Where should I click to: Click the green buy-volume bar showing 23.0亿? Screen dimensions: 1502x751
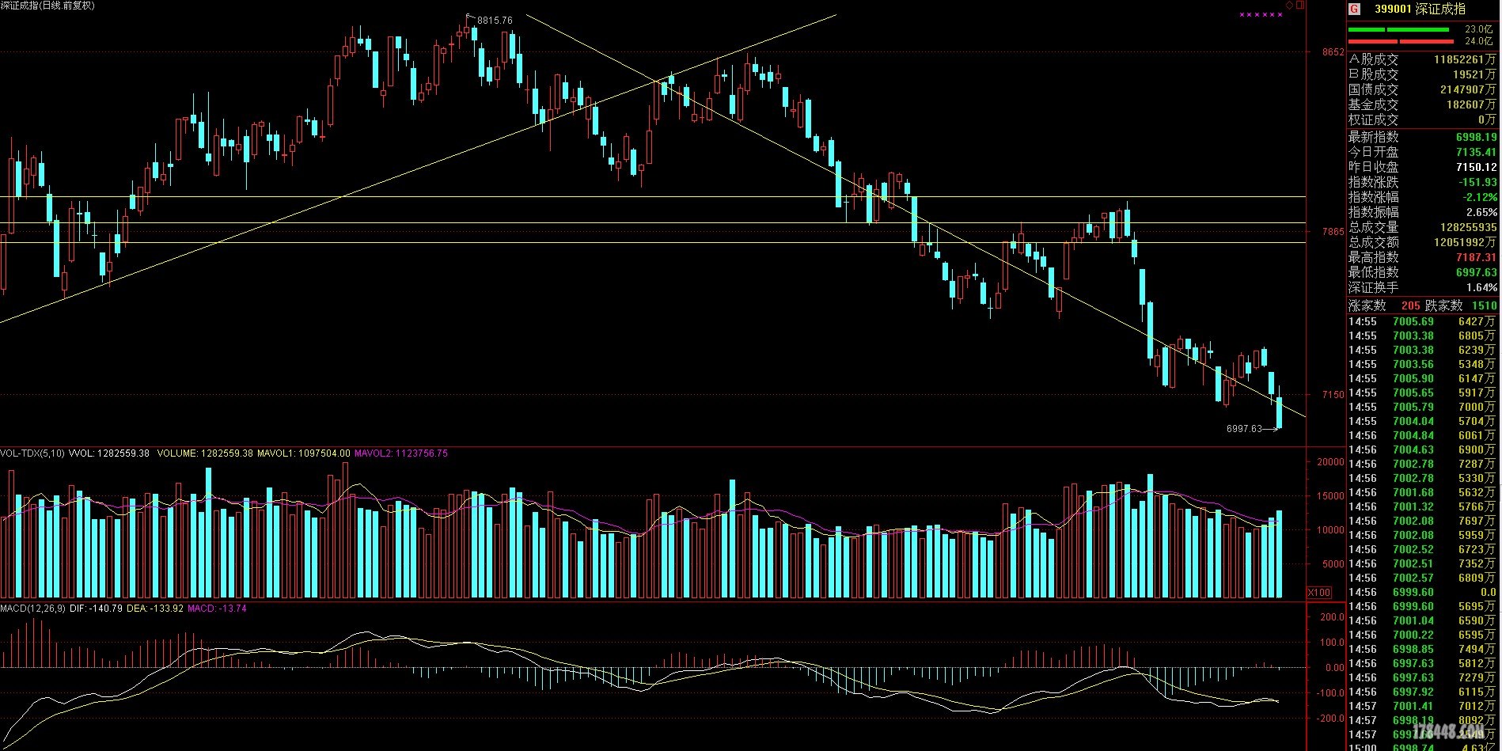tap(1398, 30)
